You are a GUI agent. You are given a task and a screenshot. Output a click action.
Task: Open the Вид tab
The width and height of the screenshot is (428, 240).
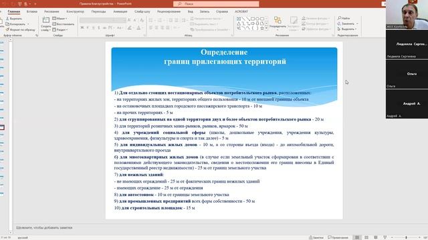pyautogui.click(x=190, y=11)
